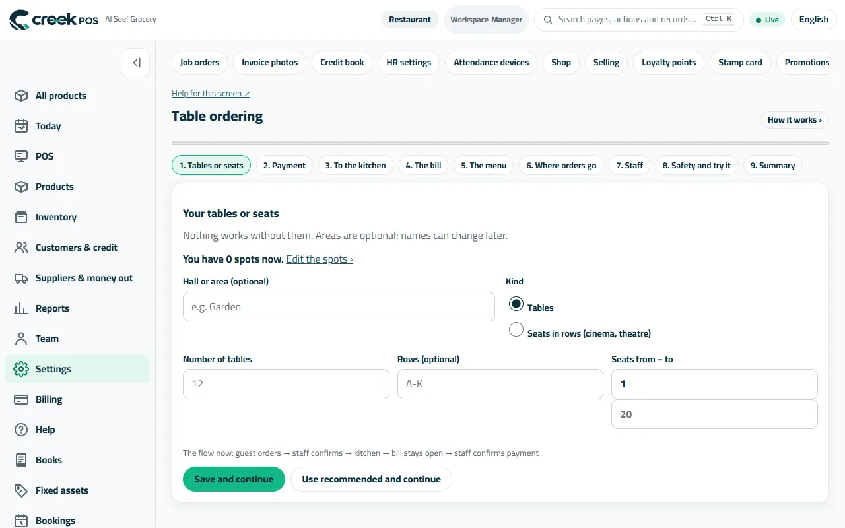This screenshot has width=845, height=528.
Task: Toggle the Live status indicator
Action: [767, 20]
